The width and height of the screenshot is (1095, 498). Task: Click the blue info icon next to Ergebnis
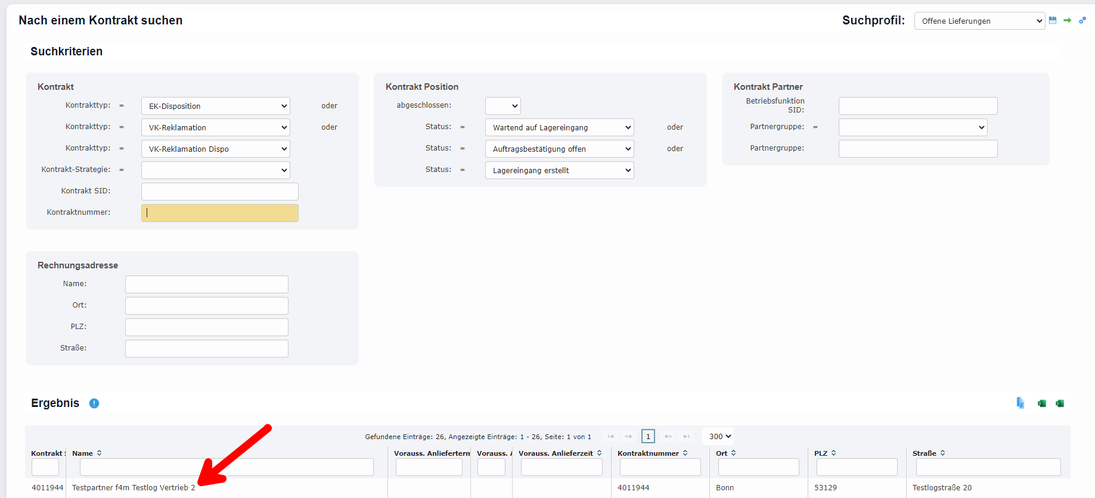94,403
